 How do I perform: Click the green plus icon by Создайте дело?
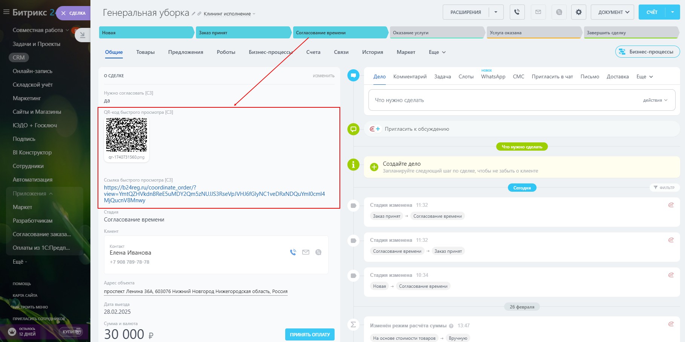374,167
